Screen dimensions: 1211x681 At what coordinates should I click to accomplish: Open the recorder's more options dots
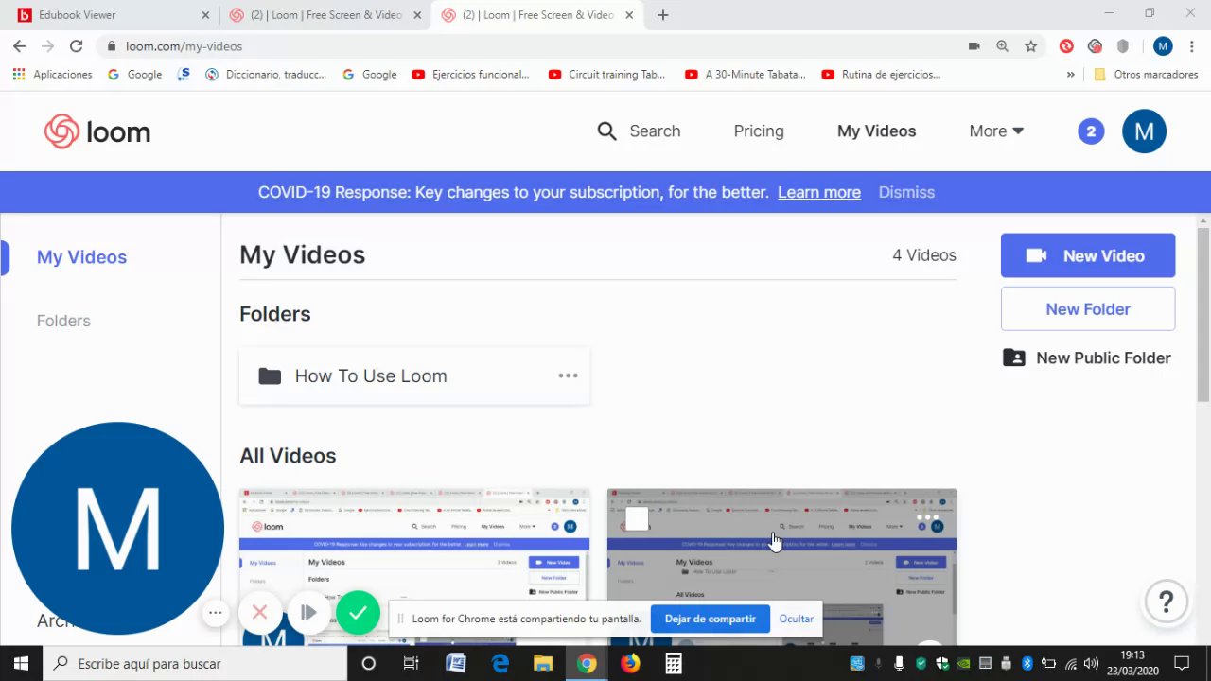(216, 612)
